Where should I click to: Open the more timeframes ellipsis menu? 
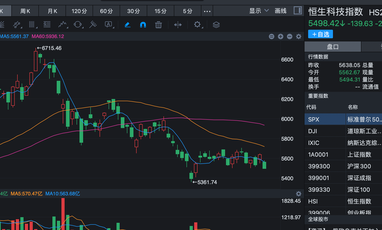pyautogui.click(x=207, y=11)
